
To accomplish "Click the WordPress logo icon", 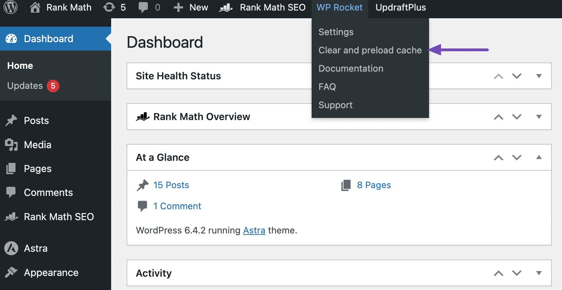I will (11, 7).
